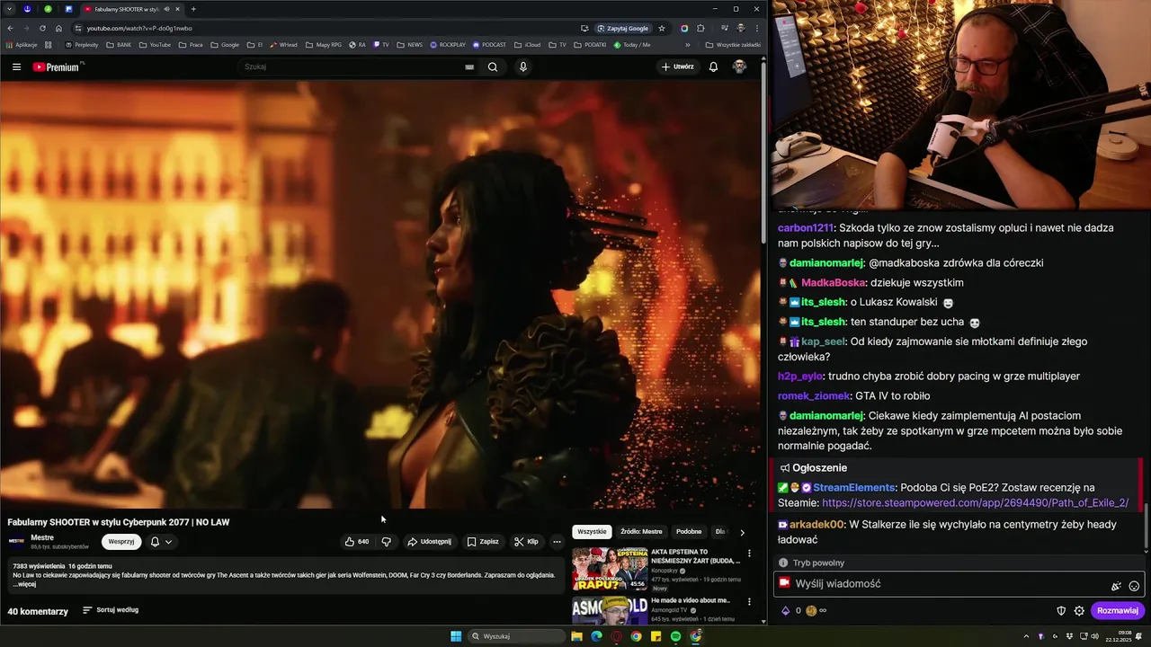Click the 'Klip' clip button
The width and height of the screenshot is (1151, 647).
(x=526, y=542)
